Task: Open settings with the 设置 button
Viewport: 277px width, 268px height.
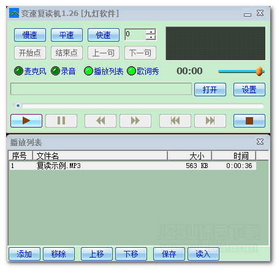Action: tap(249, 90)
